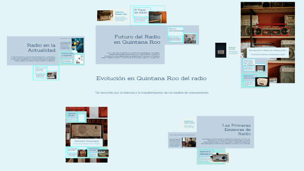The image size is (304, 171).
Task: Click the photo of the seated man with a radio
Action: pos(189,142)
